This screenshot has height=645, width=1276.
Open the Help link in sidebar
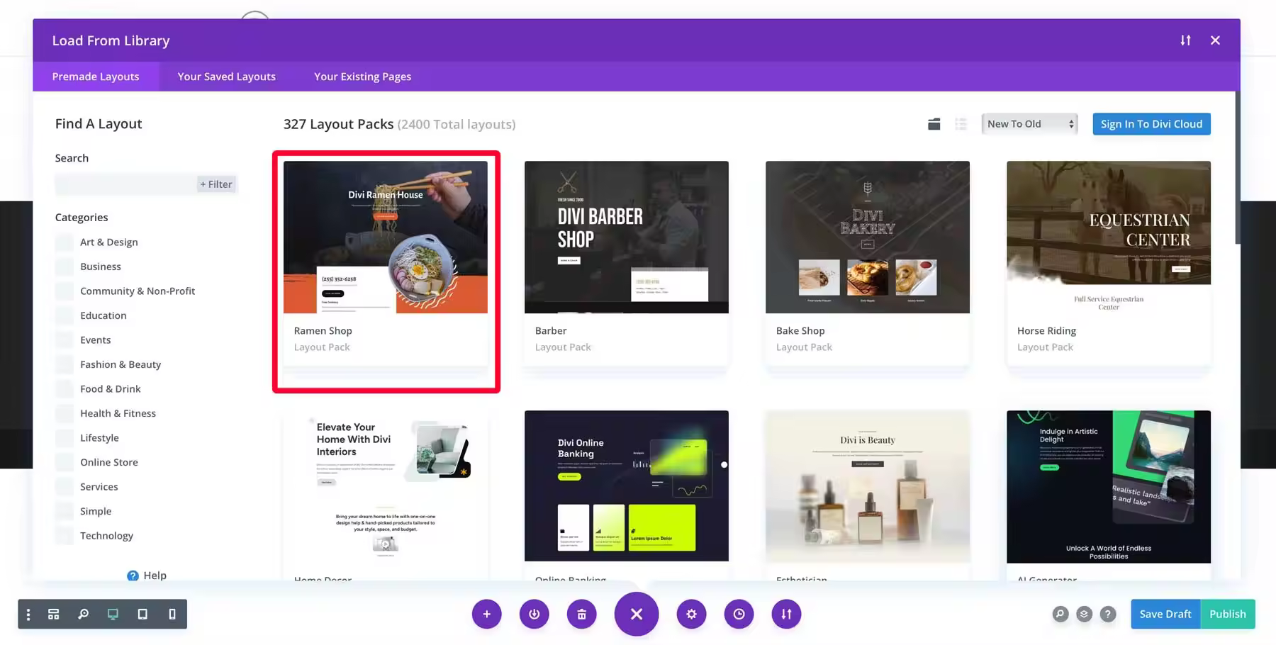point(147,576)
